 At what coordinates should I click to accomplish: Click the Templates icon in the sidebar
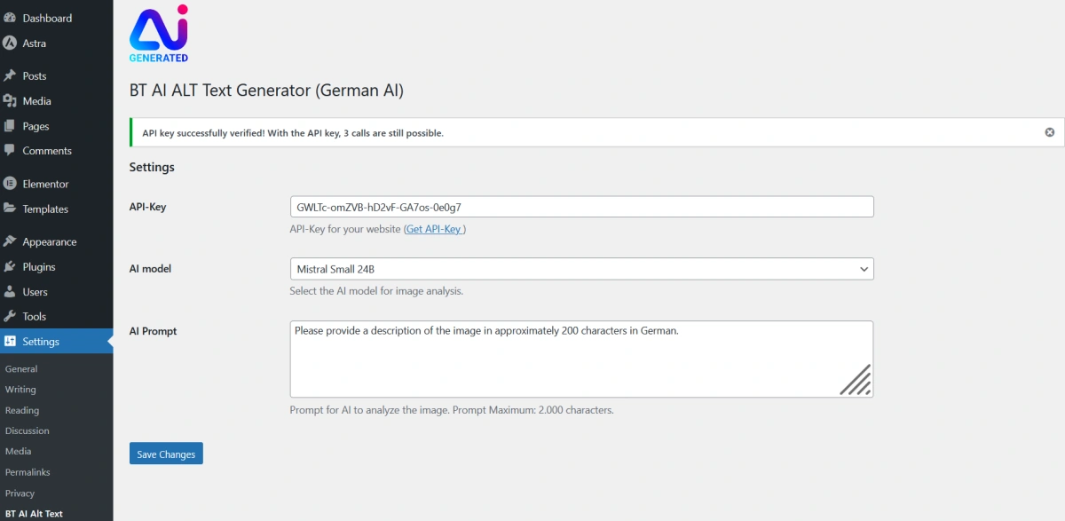pyautogui.click(x=12, y=209)
